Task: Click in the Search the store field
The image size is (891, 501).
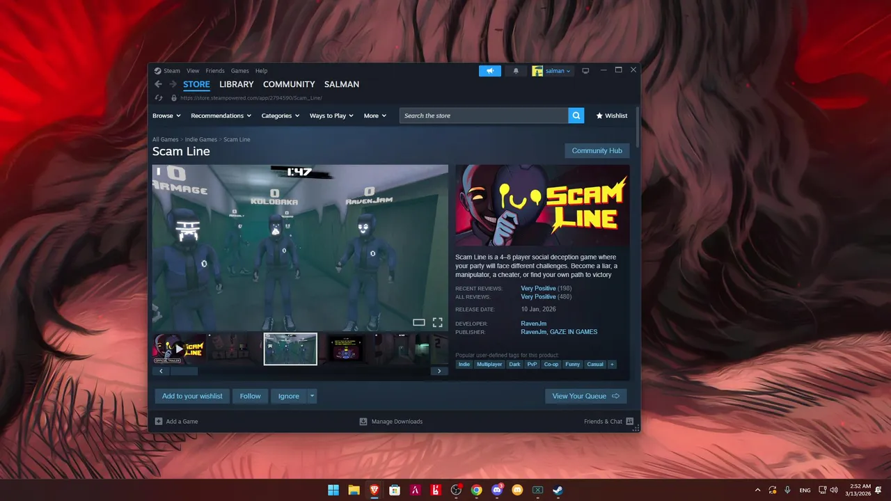Action: pyautogui.click(x=484, y=116)
